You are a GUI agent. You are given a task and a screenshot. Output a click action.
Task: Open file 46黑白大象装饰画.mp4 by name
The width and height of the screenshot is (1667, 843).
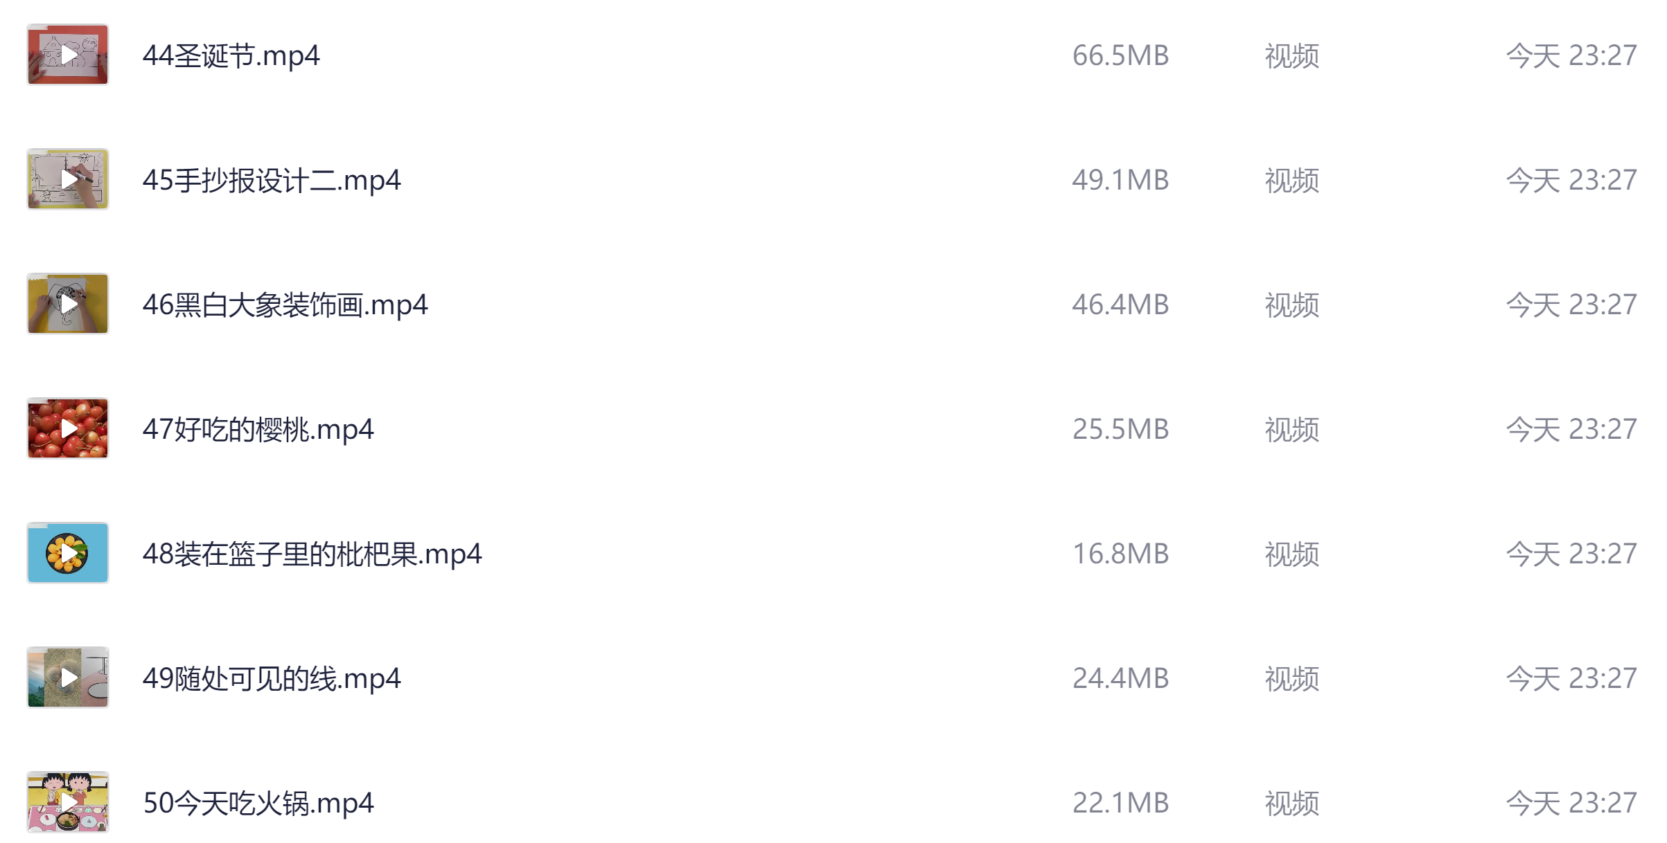click(285, 305)
